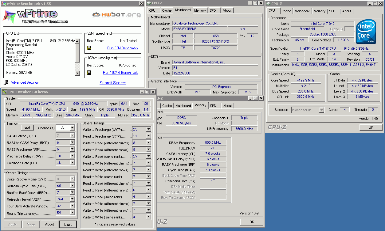Open Mainboard tab in Memory CPU-Z window
Image resolution: width=385 pixels, height=231 pixels.
pos(183,106)
